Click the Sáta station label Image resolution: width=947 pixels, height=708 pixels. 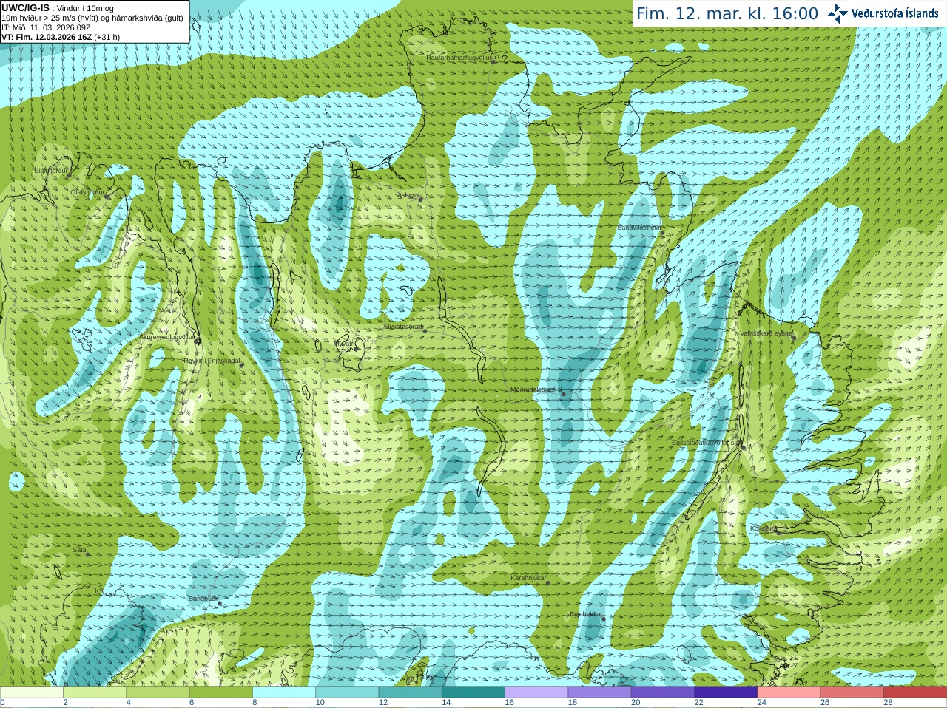pyautogui.click(x=80, y=551)
